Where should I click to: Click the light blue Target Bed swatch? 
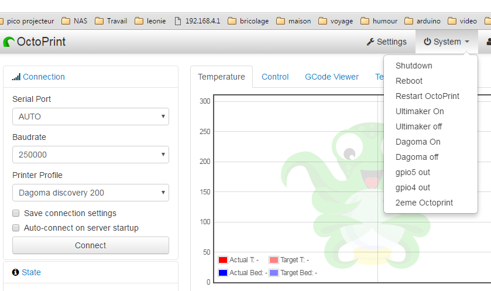point(274,273)
